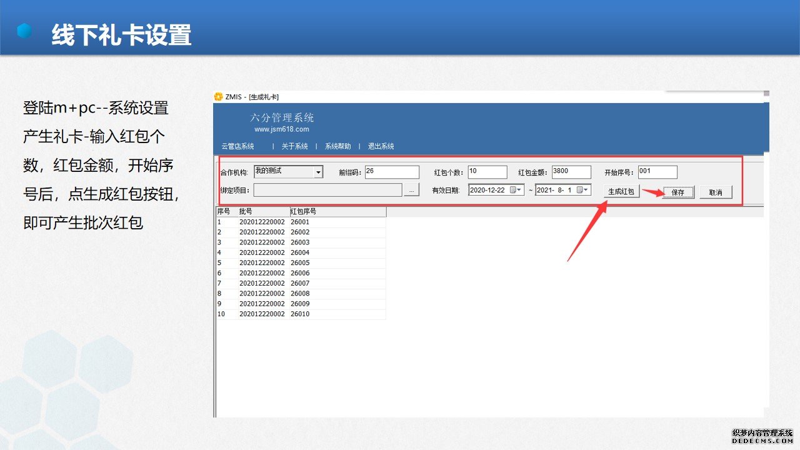The image size is (800, 450).
Task: Open the end date 2021-8-1 calendar dropdown
Action: point(582,190)
